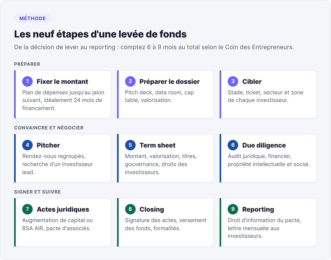Click the "Actes juridiques" card title
This screenshot has height=260, width=331.
[x=63, y=210]
